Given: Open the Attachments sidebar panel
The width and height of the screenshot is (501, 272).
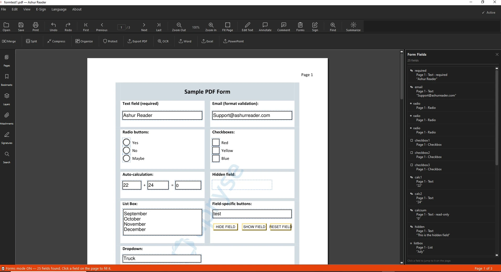Looking at the screenshot, I should point(7,119).
